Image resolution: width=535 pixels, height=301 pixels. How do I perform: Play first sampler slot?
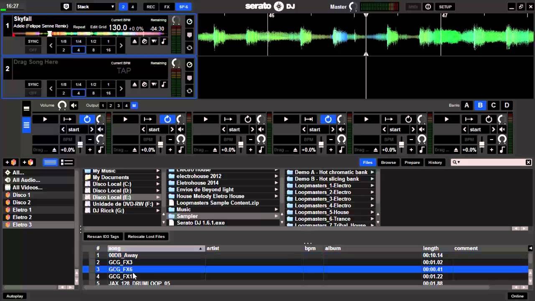(x=45, y=119)
